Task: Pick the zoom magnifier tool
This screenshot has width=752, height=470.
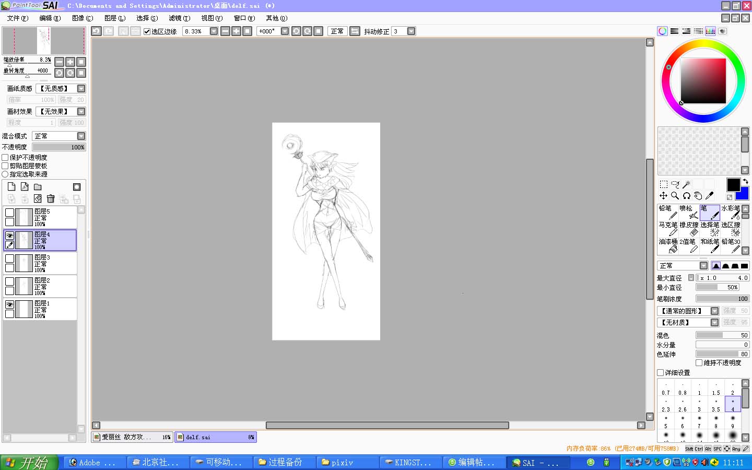Action: 675,196
